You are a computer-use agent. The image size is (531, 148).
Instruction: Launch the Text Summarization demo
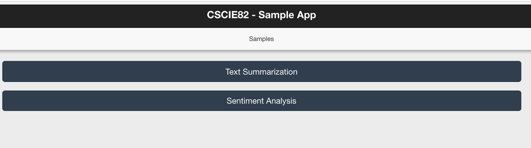click(x=262, y=72)
